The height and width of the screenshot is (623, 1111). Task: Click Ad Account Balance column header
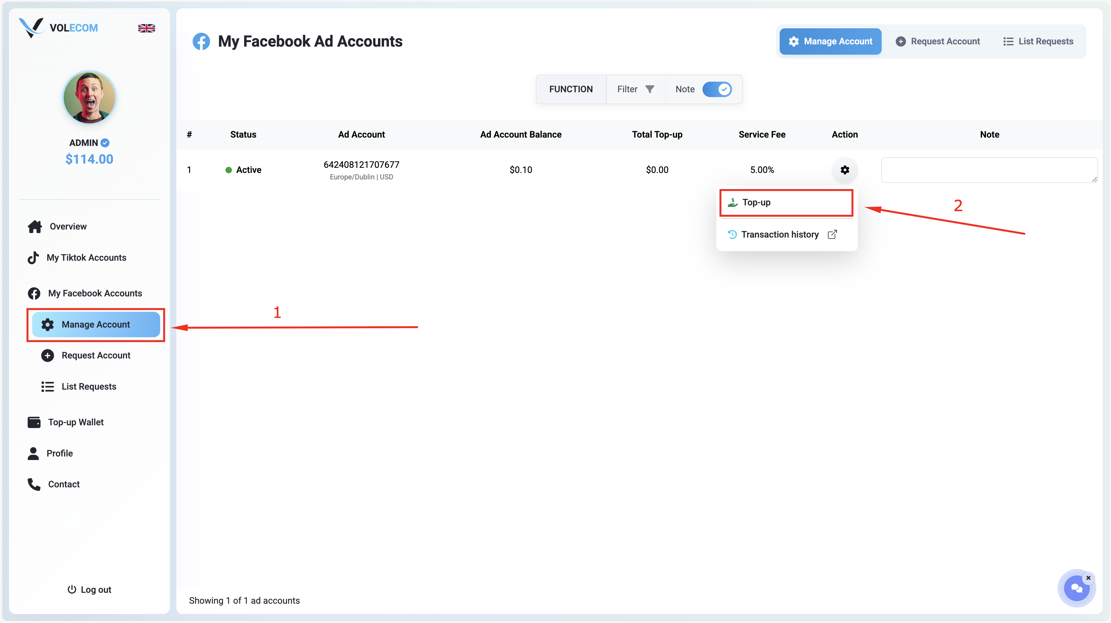point(520,134)
